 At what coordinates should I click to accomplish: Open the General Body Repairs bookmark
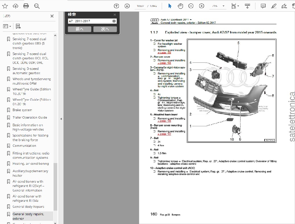(28, 207)
